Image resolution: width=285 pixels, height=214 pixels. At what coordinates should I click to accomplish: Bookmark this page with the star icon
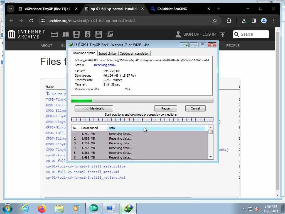click(x=215, y=21)
